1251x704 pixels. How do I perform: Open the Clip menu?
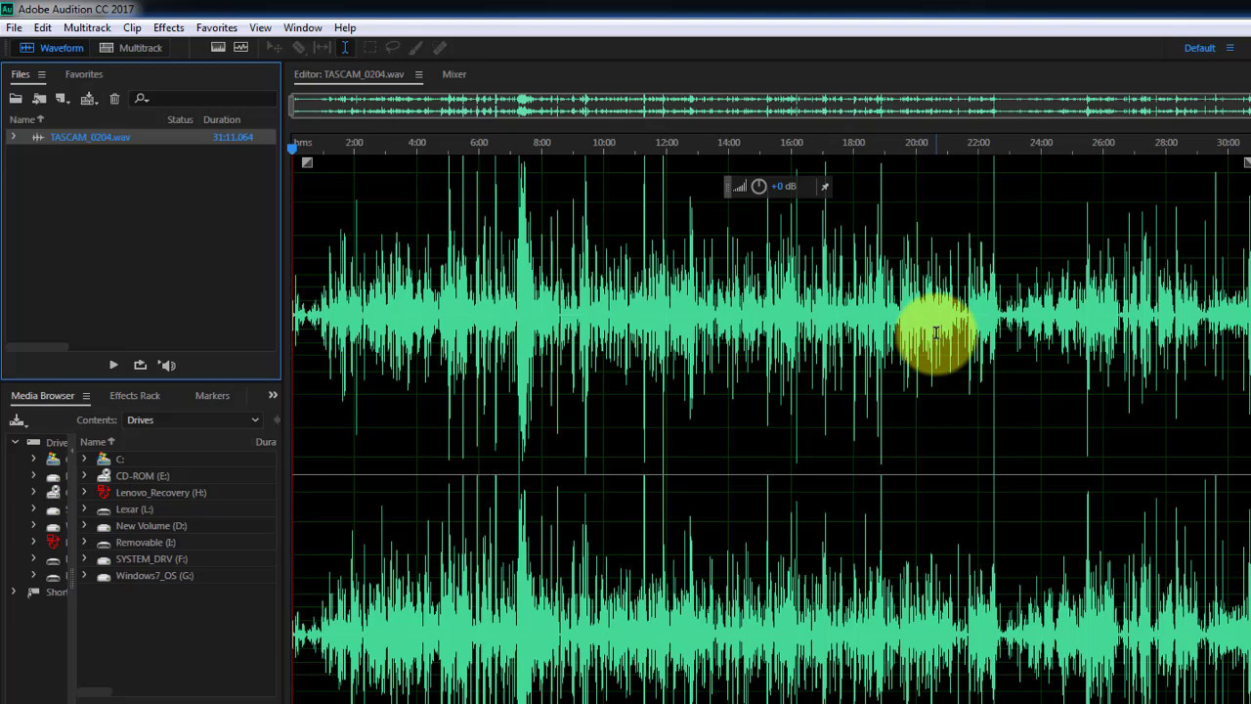pos(132,28)
